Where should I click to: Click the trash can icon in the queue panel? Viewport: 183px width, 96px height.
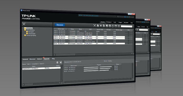tap(57, 63)
